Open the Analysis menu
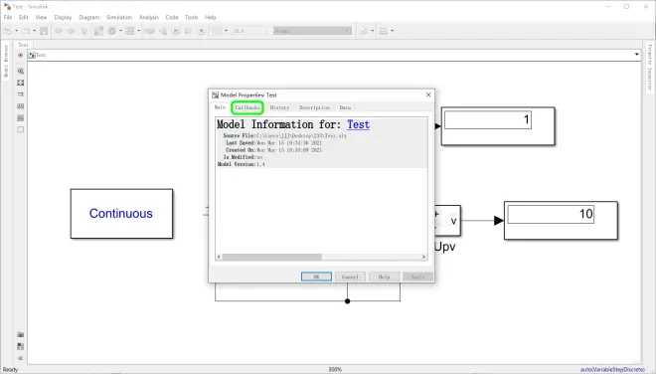This screenshot has height=374, width=656. (x=149, y=18)
